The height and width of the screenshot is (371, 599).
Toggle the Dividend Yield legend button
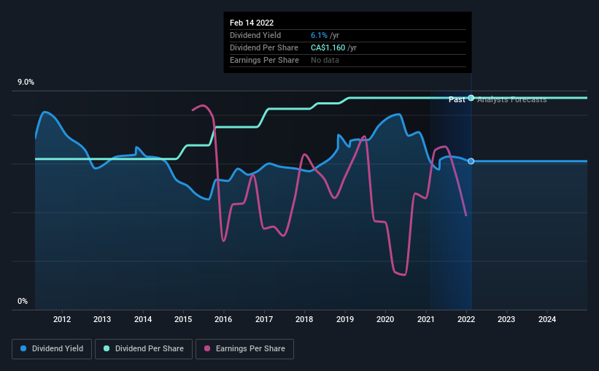pyautogui.click(x=52, y=349)
